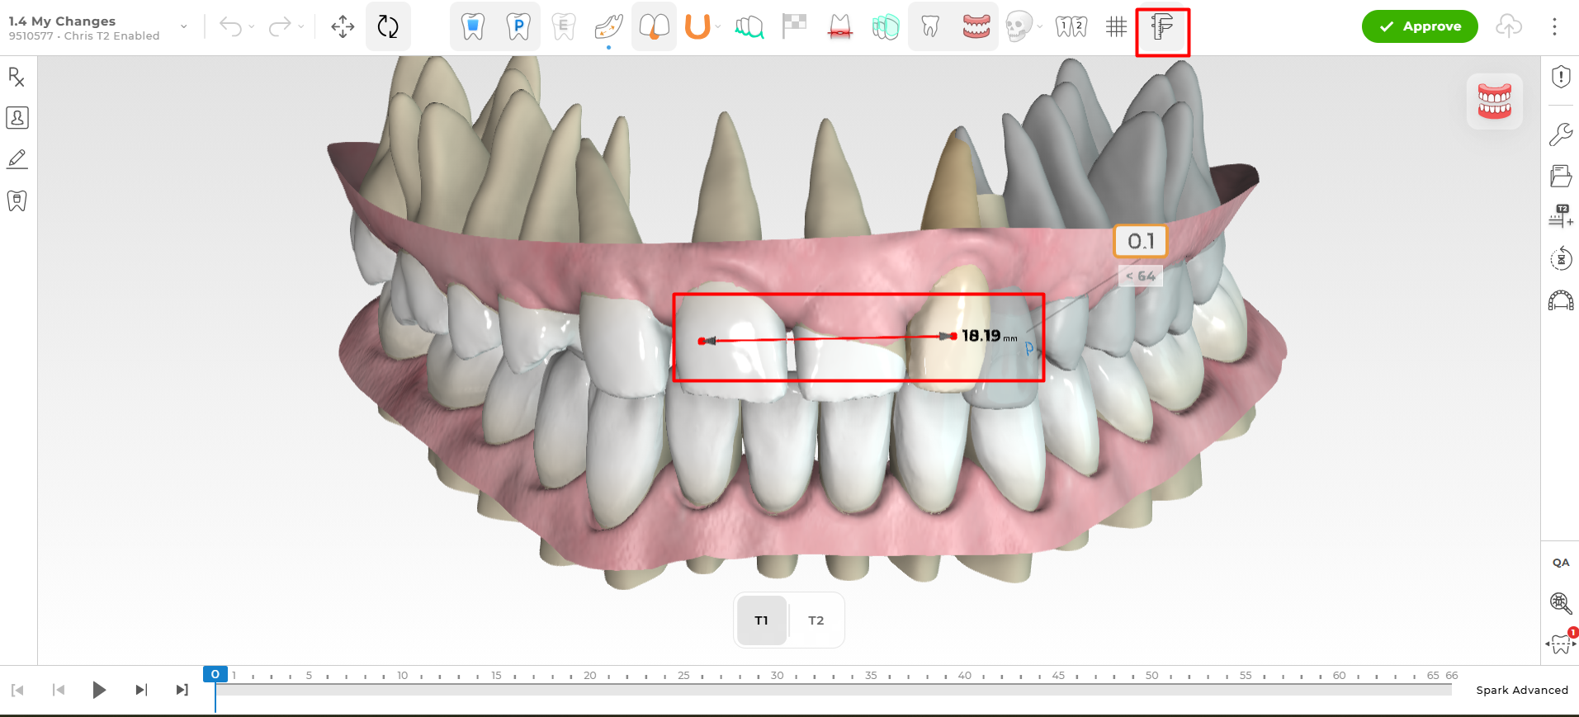Toggle gingiva visibility with red gums icon

[x=976, y=27]
